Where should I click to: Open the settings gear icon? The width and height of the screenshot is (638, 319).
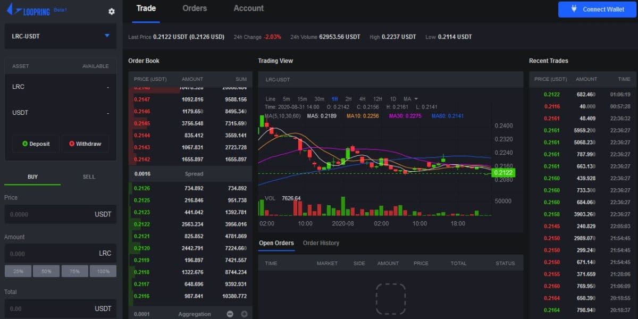click(x=111, y=11)
